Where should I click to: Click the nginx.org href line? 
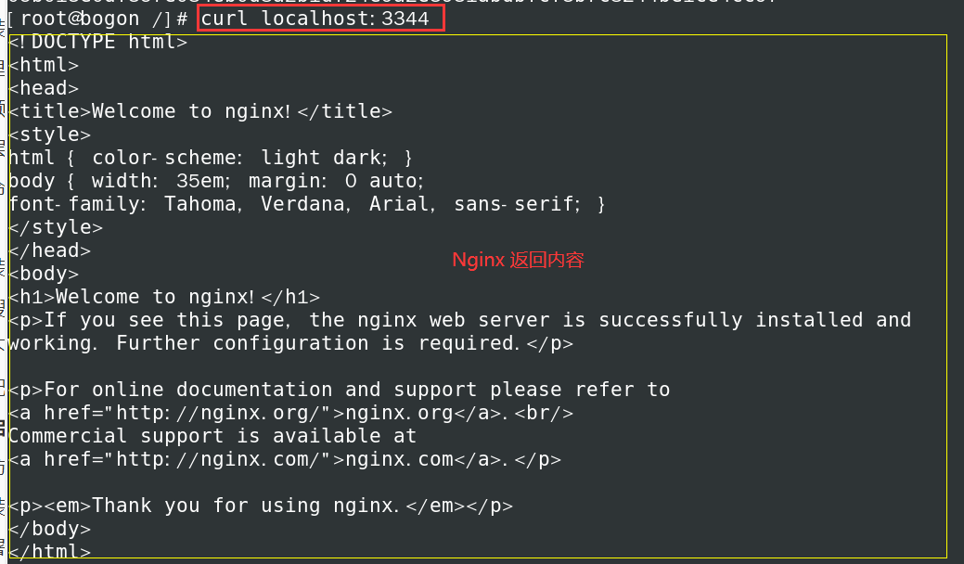(290, 413)
